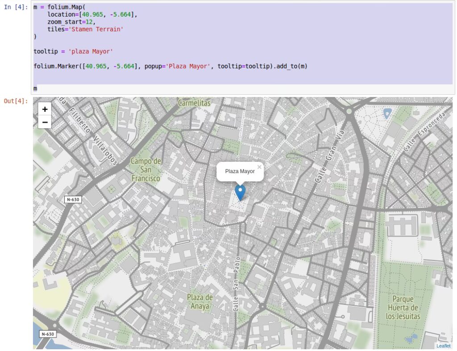This screenshot has height=351, width=457.
Task: Click the upper N-630 road shield
Action: [x=72, y=199]
